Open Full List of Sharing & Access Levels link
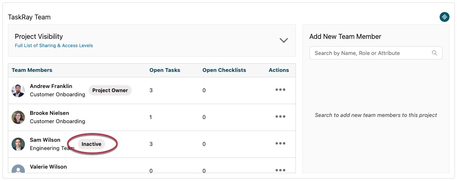Image resolution: width=457 pixels, height=181 pixels. (x=54, y=45)
